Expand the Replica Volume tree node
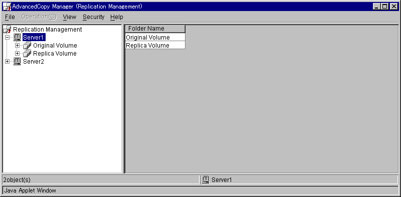 pos(17,54)
